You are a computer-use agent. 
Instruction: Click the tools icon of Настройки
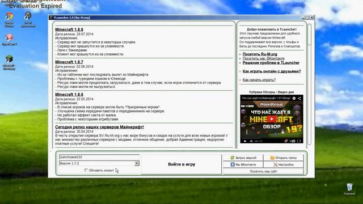tap(275, 164)
